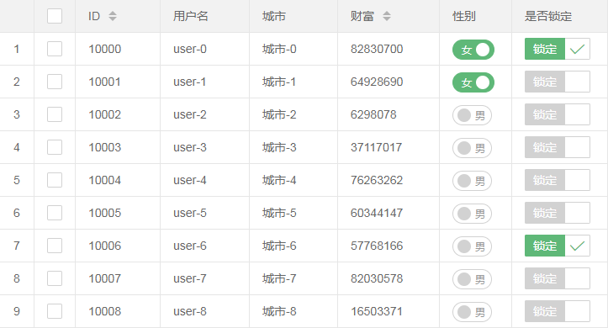The width and height of the screenshot is (608, 328).
Task: Toggle gender switch for user-6
Action: point(472,246)
